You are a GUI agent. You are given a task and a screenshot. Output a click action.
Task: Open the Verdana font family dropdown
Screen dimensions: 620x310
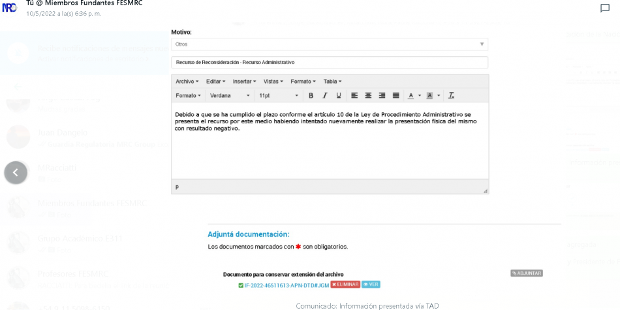coord(230,95)
